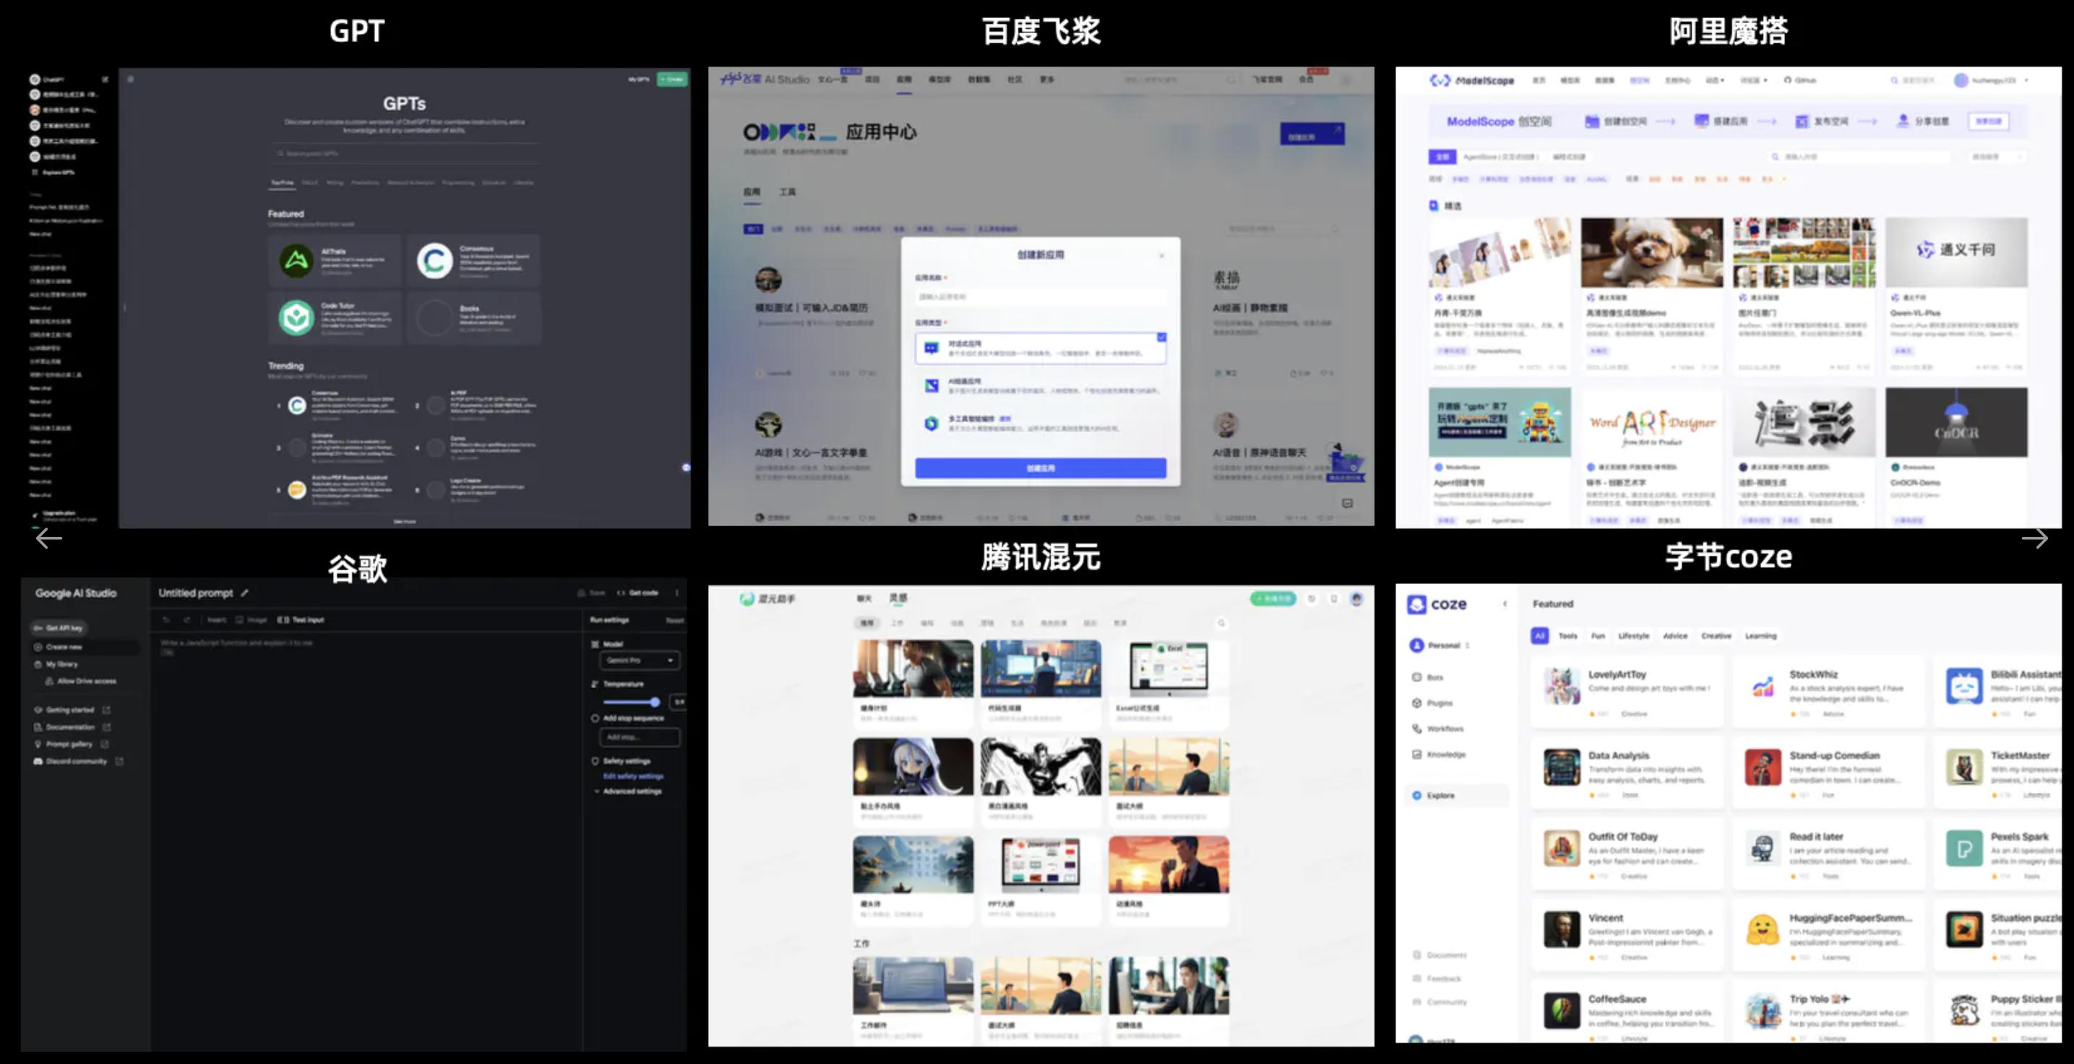Click the Add stop input field

(x=640, y=737)
